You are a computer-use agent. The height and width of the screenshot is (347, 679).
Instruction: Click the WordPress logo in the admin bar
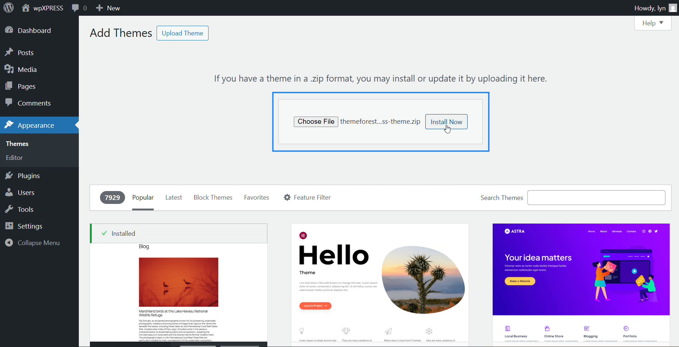tap(8, 8)
